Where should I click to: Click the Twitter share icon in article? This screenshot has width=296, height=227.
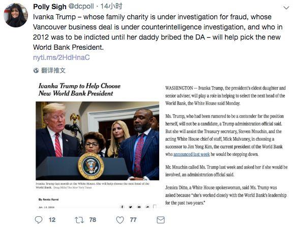click(x=130, y=207)
